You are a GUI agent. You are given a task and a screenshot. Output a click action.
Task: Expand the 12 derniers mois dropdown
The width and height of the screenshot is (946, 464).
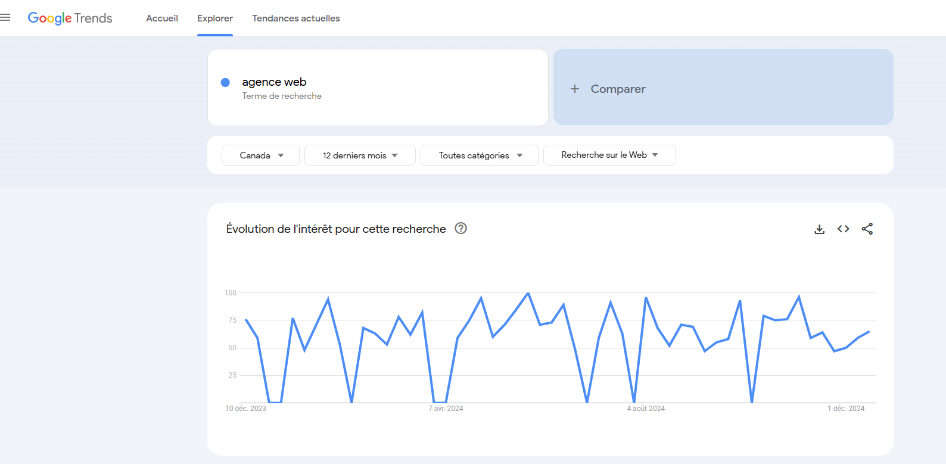360,155
